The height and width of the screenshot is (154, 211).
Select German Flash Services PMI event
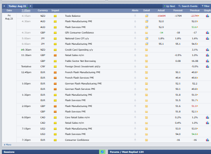tap(80, 89)
